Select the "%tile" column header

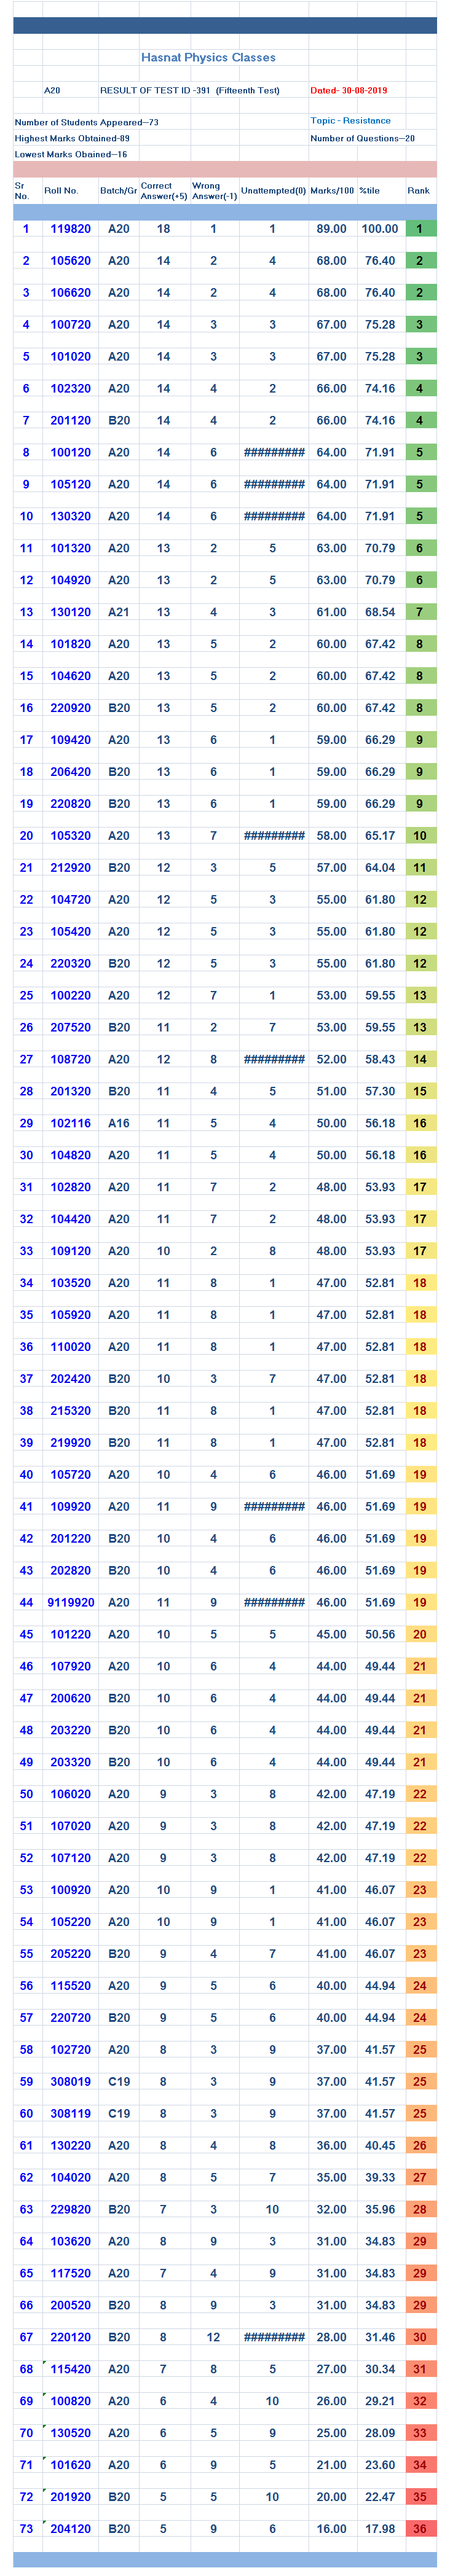[x=369, y=191]
